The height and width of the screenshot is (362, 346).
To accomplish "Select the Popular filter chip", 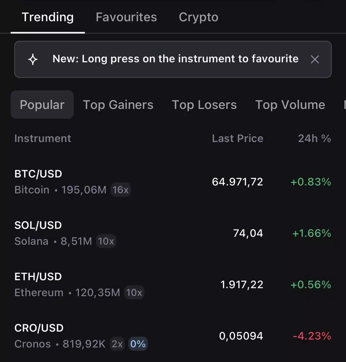I will pos(42,105).
